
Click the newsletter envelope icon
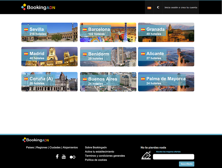tap(146, 155)
